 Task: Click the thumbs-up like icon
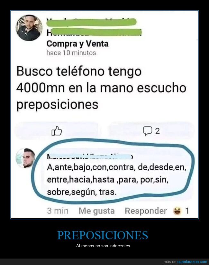point(57,131)
